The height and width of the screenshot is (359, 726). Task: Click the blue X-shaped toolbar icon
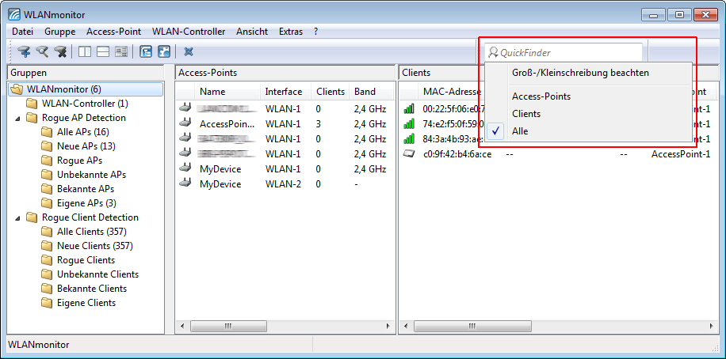pyautogui.click(x=189, y=52)
